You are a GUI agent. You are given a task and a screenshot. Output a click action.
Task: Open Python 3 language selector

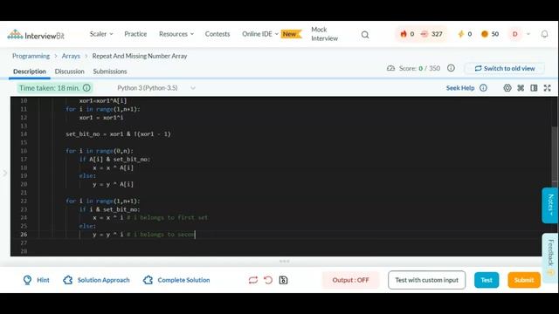[x=156, y=88]
